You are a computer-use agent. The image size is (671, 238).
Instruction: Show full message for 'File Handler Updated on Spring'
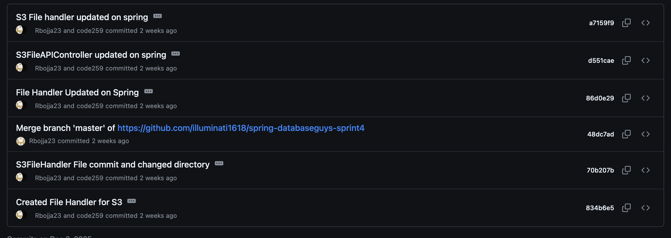[149, 91]
